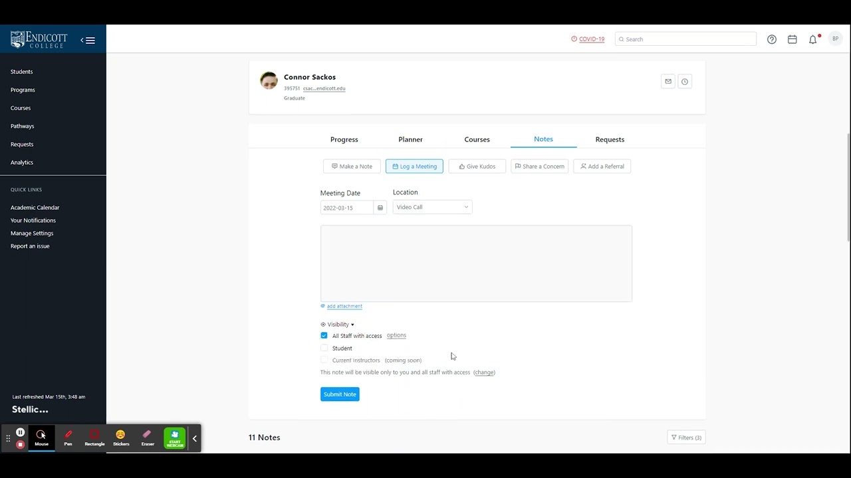Click the change visibility link

[x=484, y=372]
